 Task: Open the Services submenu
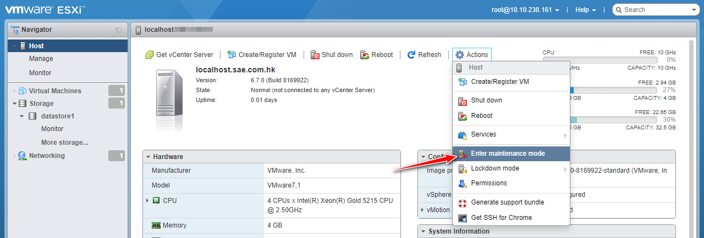pos(483,134)
